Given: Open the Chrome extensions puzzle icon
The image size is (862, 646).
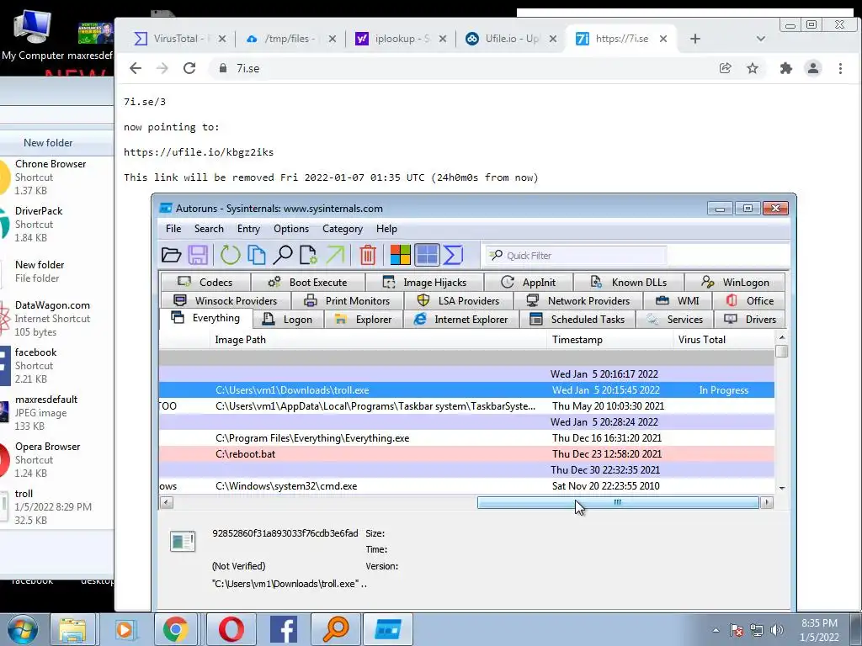Looking at the screenshot, I should (785, 68).
